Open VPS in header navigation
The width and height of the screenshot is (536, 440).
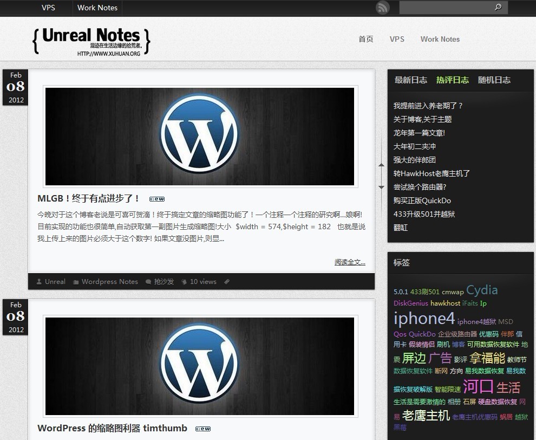coord(397,39)
